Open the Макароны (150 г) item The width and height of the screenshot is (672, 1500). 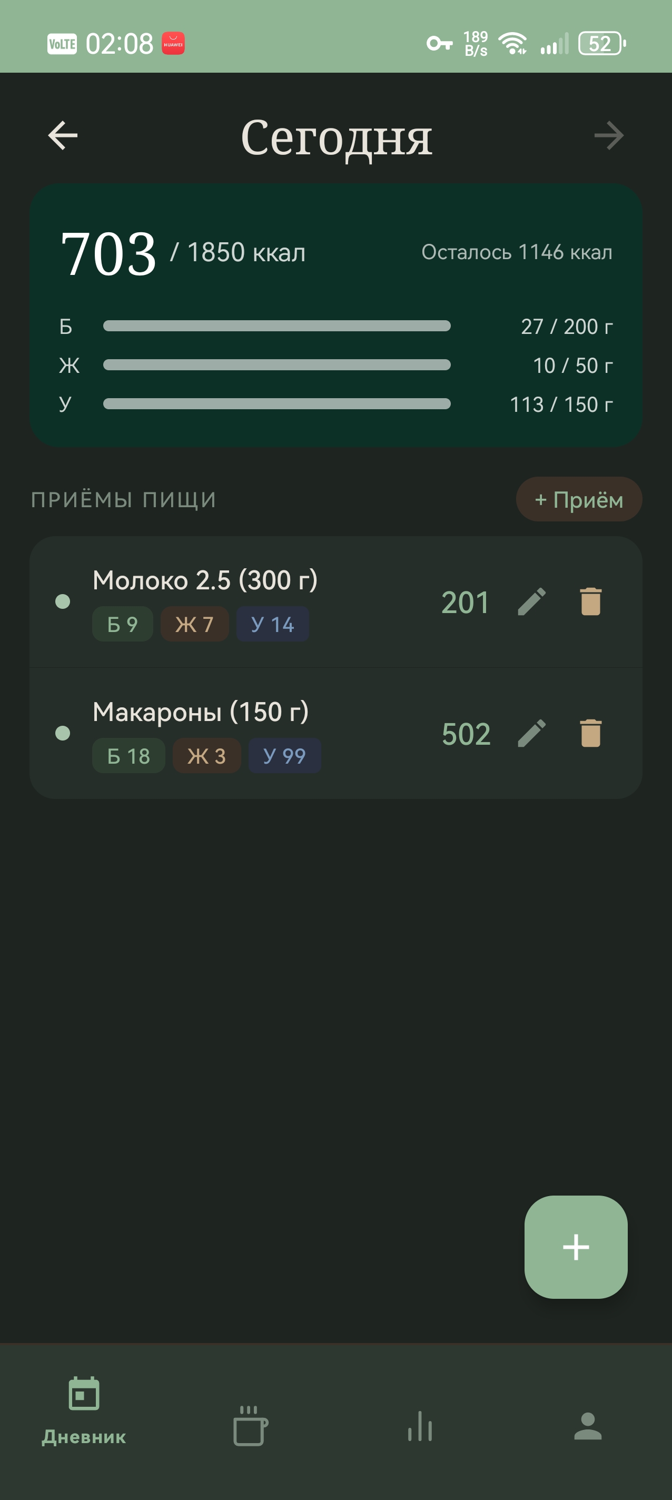[x=200, y=712]
